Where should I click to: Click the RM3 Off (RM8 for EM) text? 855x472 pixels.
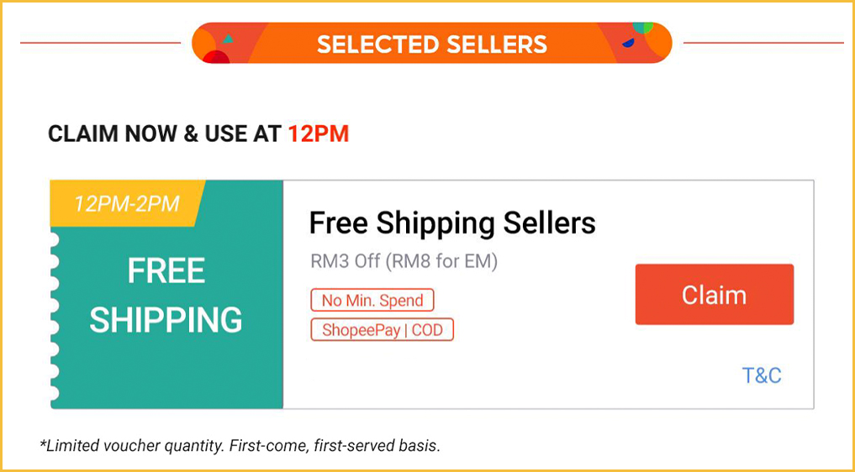point(404,261)
